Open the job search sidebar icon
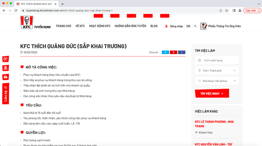Image resolution: width=262 pixels, height=146 pixels. tap(5, 59)
